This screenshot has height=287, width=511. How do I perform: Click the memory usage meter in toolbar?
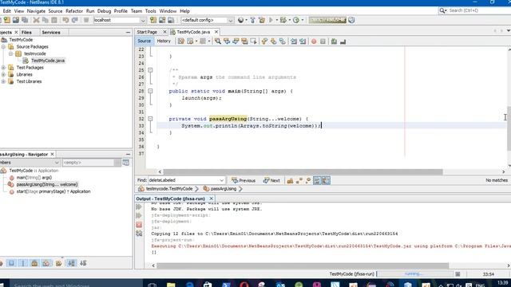327,20
